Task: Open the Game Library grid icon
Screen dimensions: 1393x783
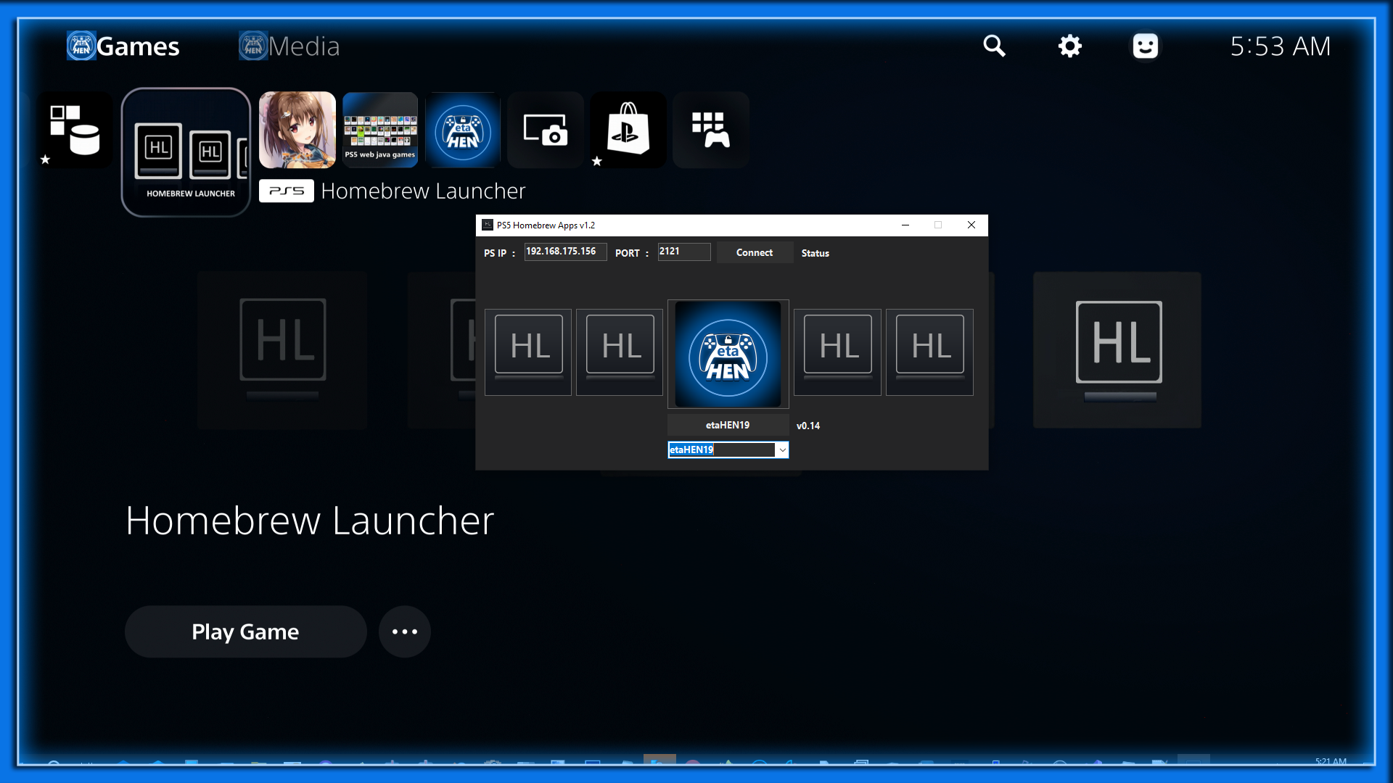Action: point(710,130)
